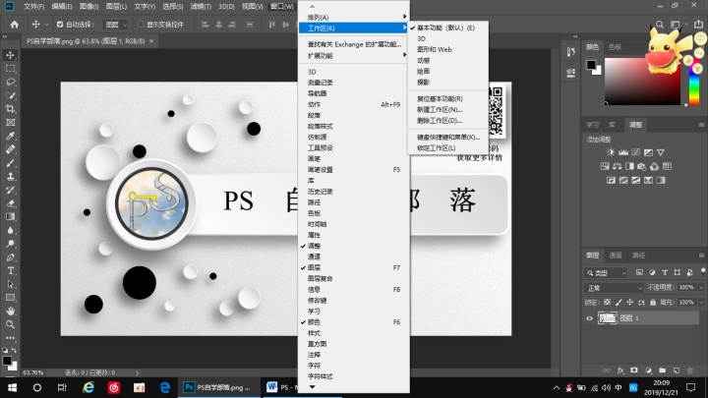Screen dimensions: 708x398
Task: Select the Eraser tool
Action: tap(10, 203)
